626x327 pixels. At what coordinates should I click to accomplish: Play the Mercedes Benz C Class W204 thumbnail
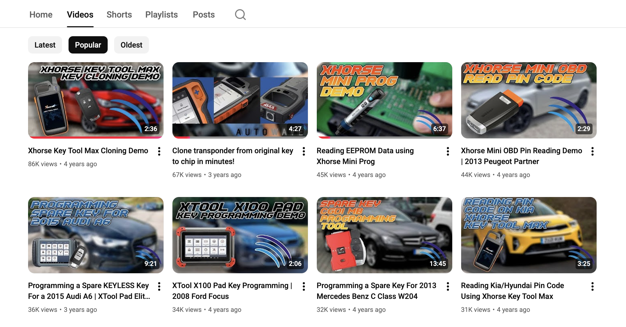[x=384, y=235]
